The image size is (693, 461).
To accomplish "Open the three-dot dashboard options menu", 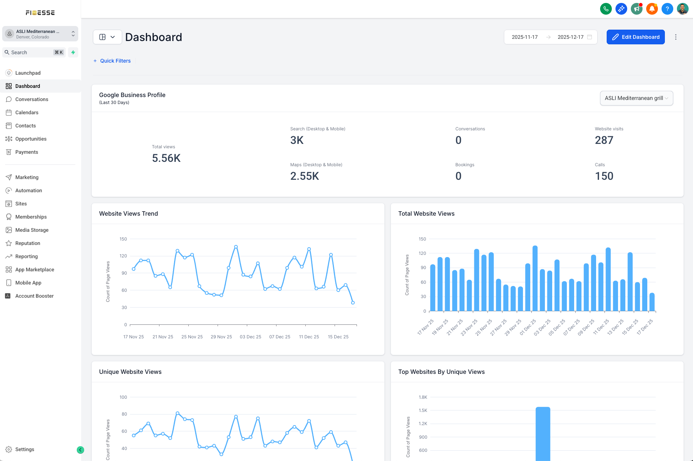I will pyautogui.click(x=676, y=37).
